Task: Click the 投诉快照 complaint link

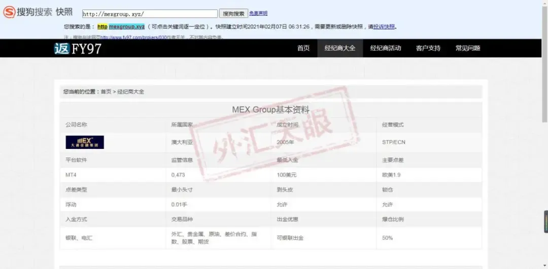Action: (384, 26)
